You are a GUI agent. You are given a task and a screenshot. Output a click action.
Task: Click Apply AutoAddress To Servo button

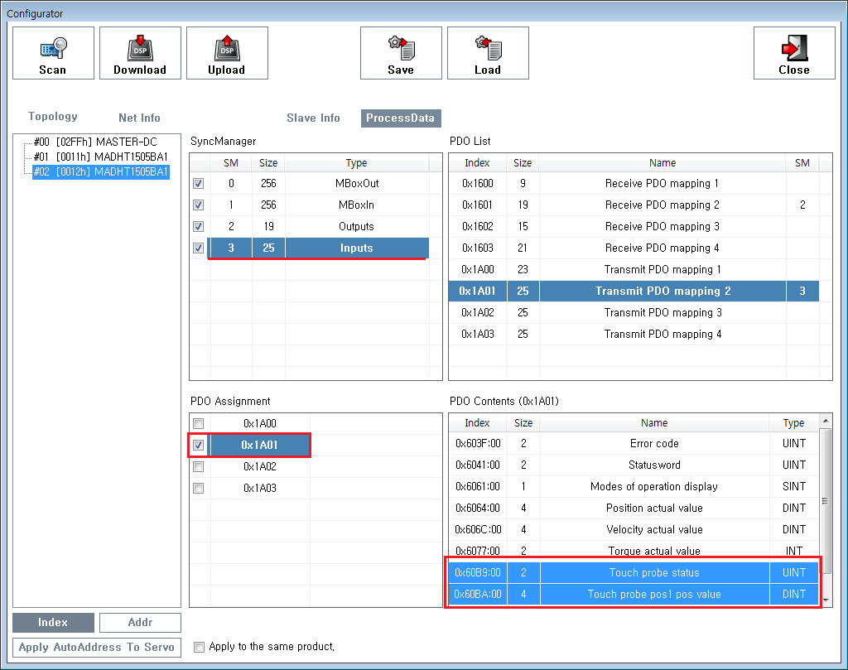(x=96, y=647)
